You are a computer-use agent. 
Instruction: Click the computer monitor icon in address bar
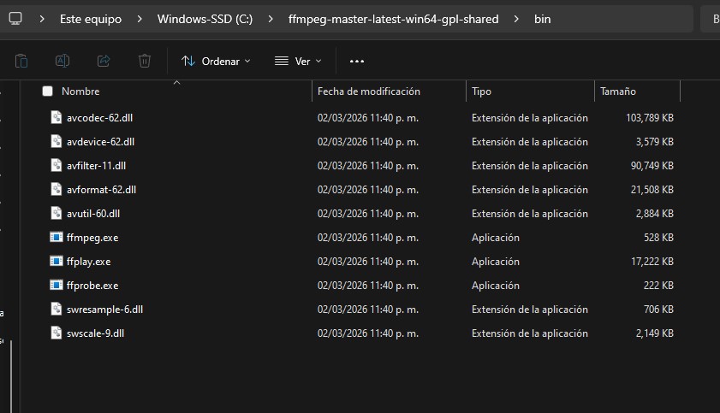(x=15, y=18)
